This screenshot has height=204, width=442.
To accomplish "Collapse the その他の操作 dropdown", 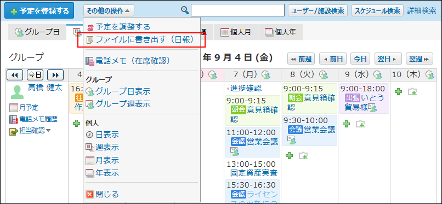I will (x=109, y=11).
